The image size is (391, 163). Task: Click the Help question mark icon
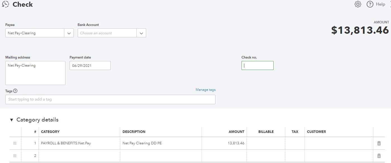coord(369,4)
